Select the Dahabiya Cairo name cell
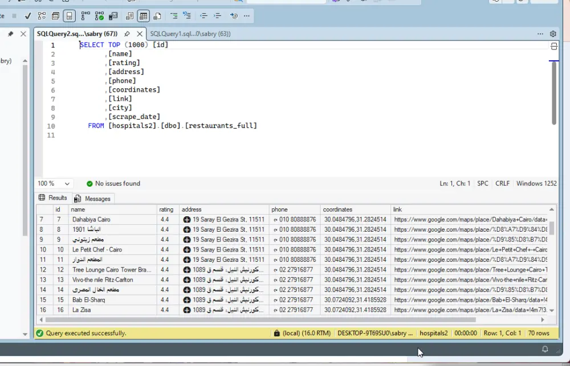 112,220
